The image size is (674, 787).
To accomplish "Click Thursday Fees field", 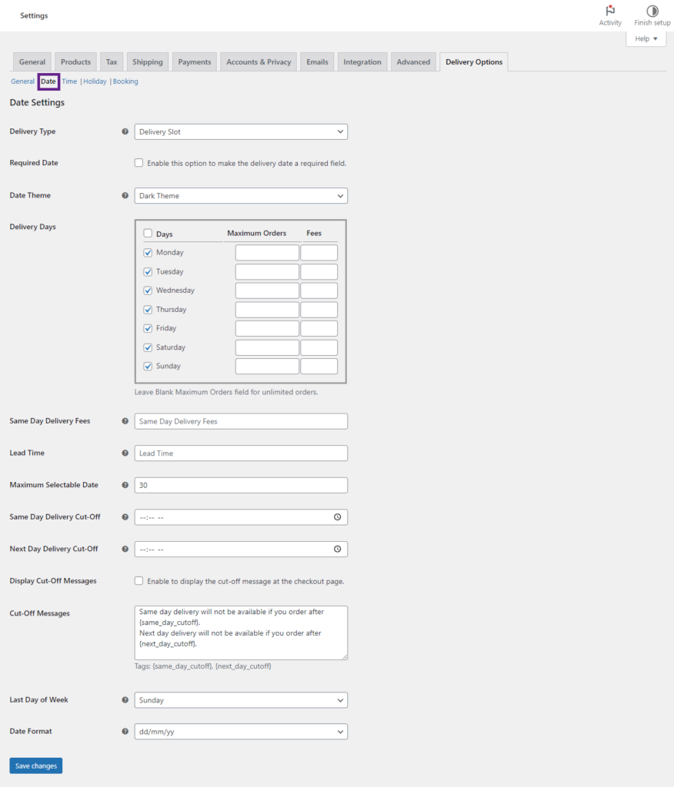I will (319, 310).
